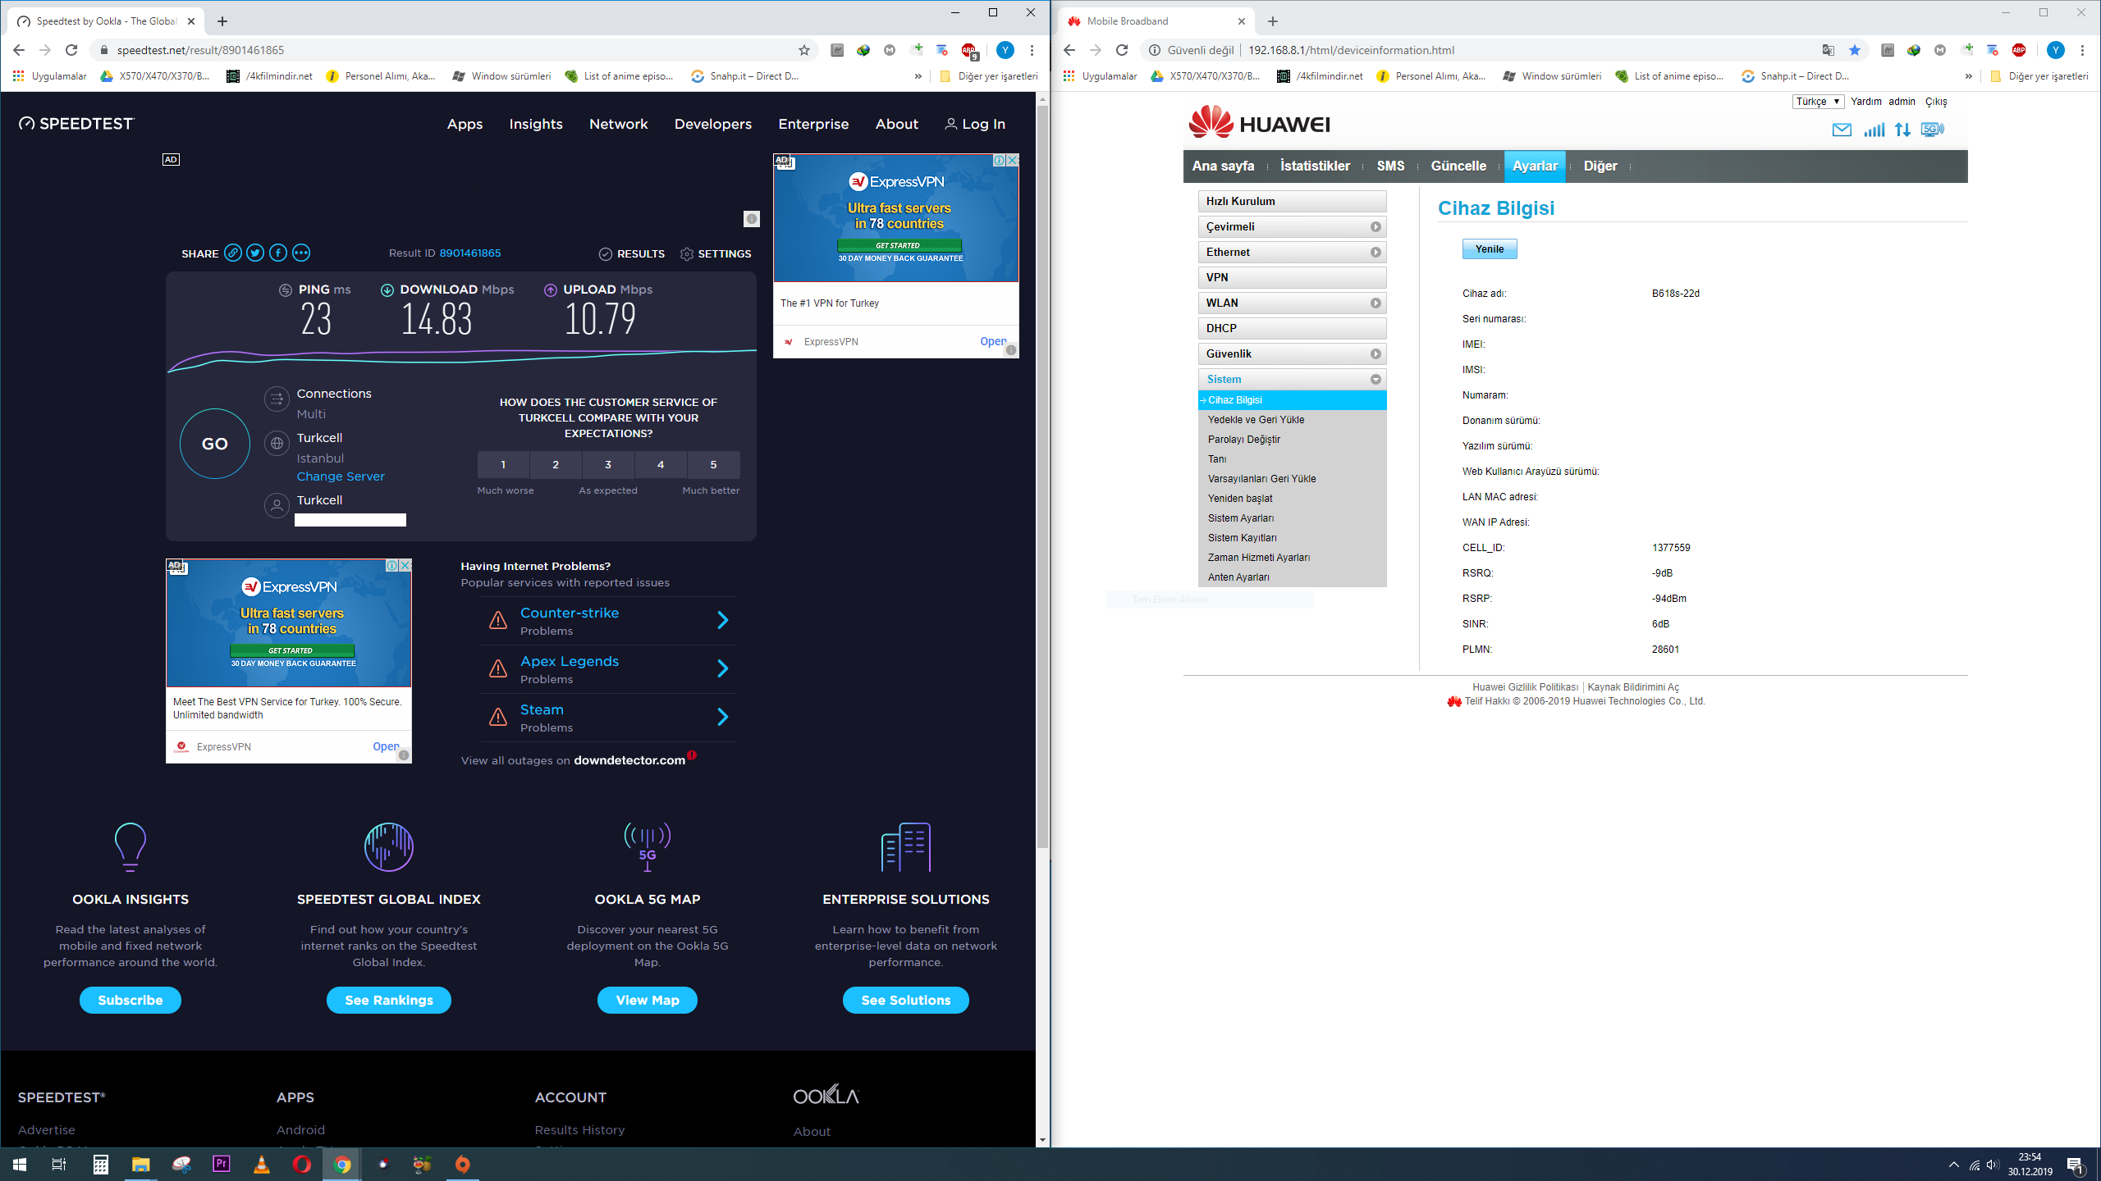Click the View Map button

[648, 1000]
